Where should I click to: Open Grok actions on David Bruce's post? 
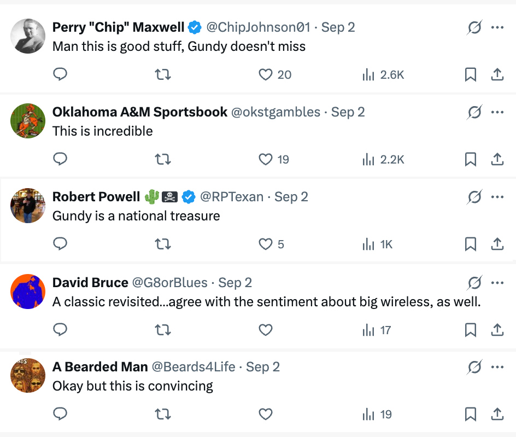coord(474,282)
